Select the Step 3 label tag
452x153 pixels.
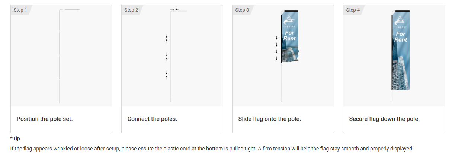[x=242, y=10]
